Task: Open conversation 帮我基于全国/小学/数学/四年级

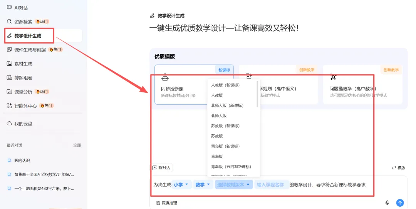Action: 44,174
